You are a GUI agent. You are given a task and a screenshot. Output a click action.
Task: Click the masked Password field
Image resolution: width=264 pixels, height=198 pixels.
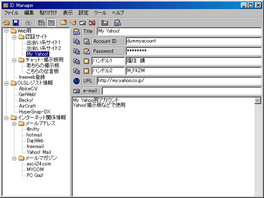pos(193,51)
